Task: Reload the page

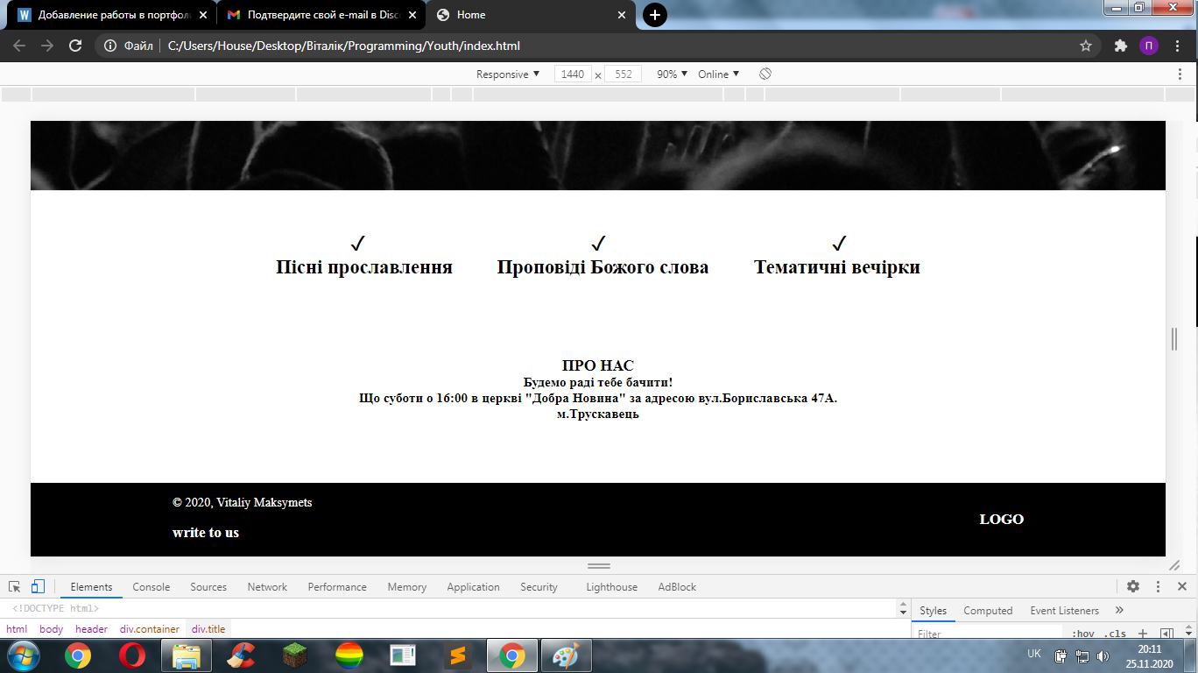Action: tap(75, 46)
